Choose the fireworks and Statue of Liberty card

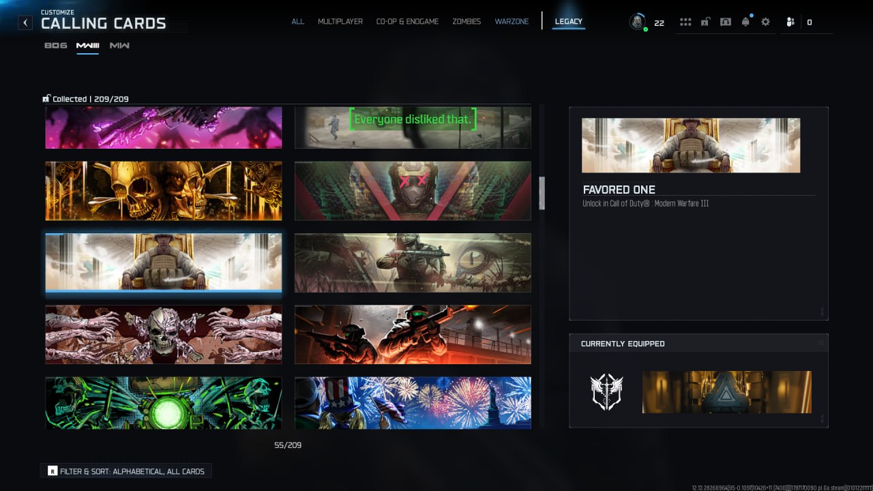(x=413, y=402)
